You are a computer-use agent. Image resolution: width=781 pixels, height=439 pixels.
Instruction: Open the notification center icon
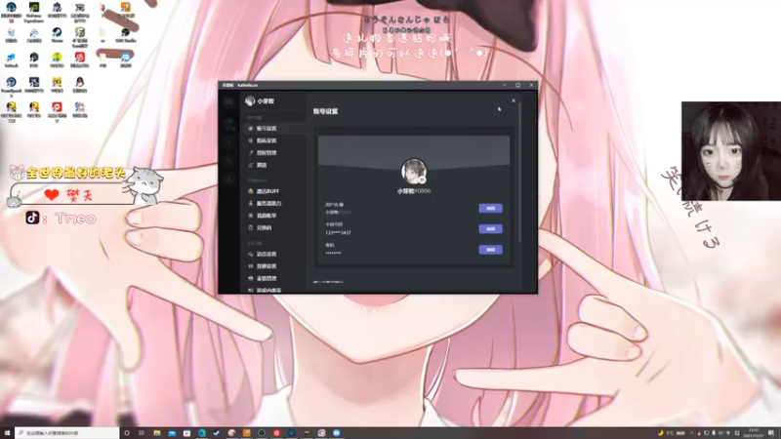[771, 433]
